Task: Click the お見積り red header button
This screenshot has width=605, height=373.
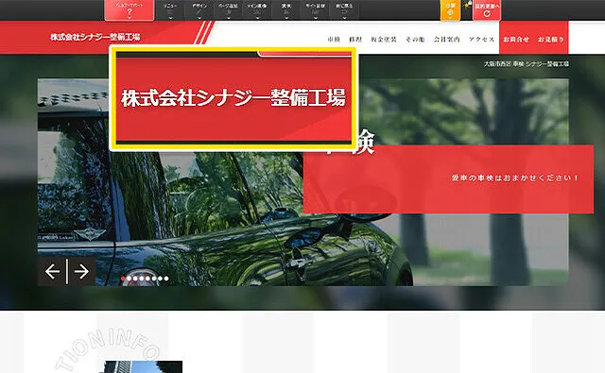Action: click(x=551, y=40)
